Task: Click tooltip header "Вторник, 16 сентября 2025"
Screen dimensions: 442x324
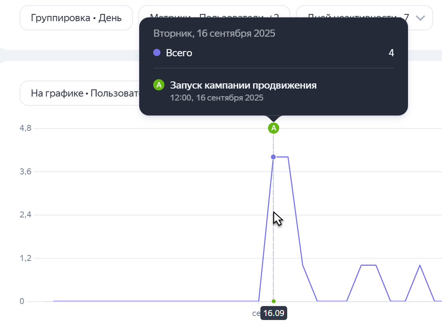Action: [x=214, y=33]
